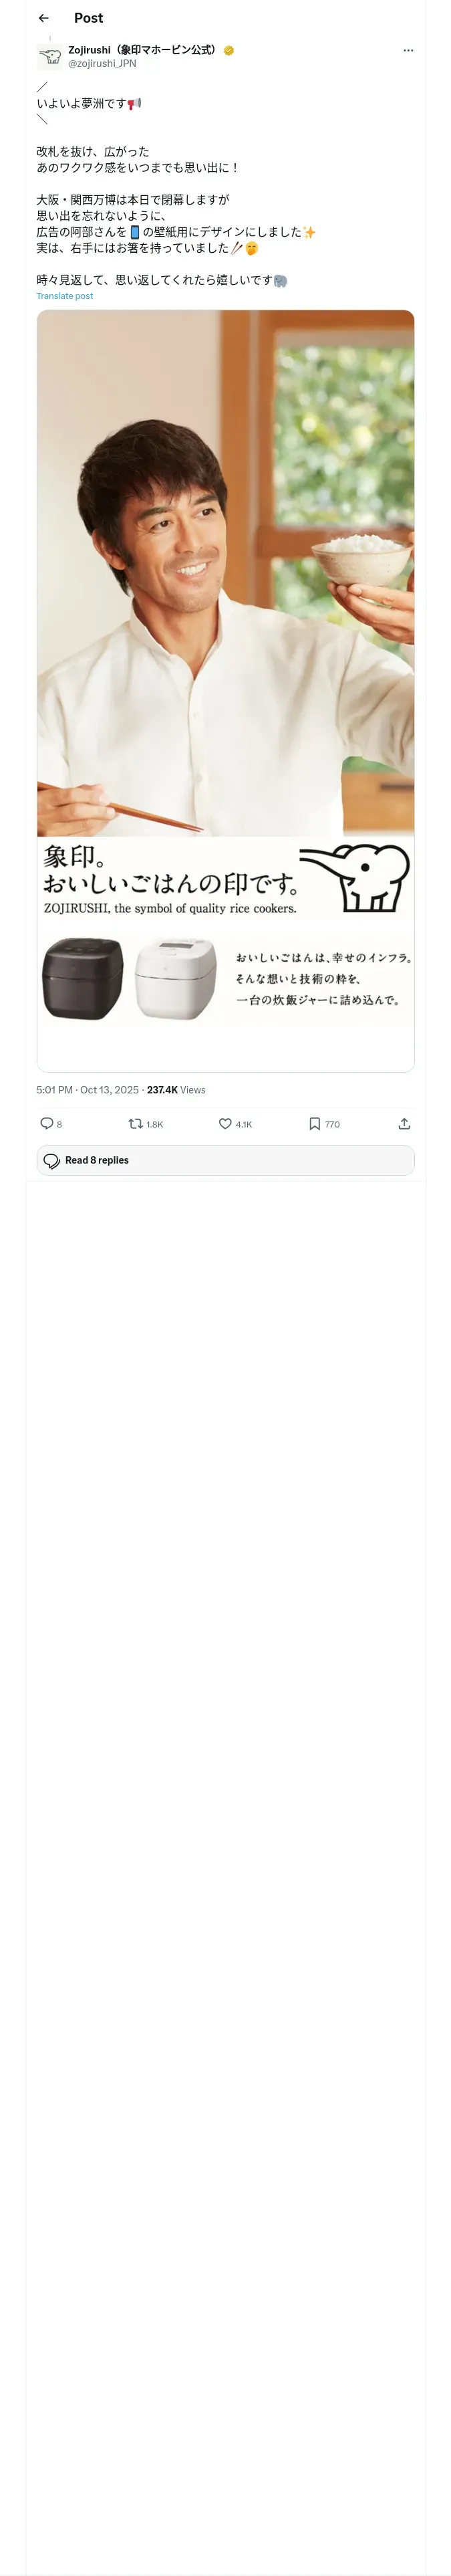Click the speech bubble icon in Read 8 replies

(52, 1160)
